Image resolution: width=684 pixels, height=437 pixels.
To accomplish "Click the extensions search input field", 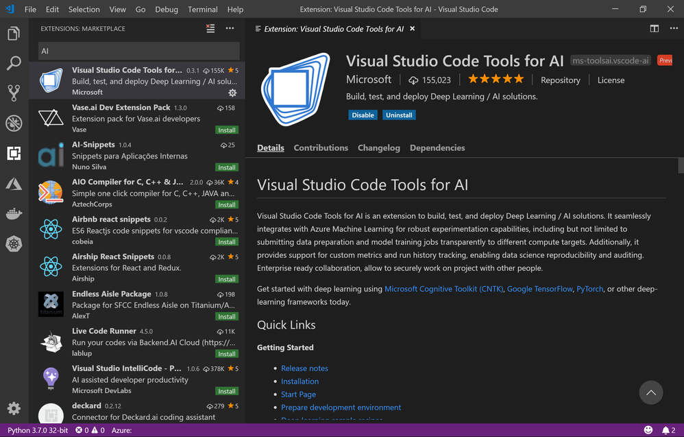I will pyautogui.click(x=138, y=51).
